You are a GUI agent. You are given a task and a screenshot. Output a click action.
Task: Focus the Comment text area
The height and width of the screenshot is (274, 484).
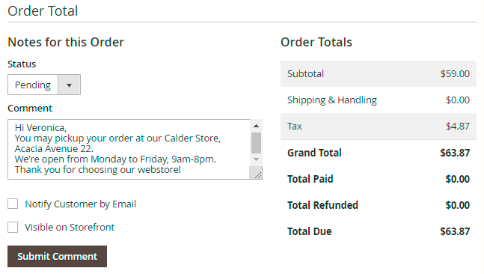[x=129, y=149]
